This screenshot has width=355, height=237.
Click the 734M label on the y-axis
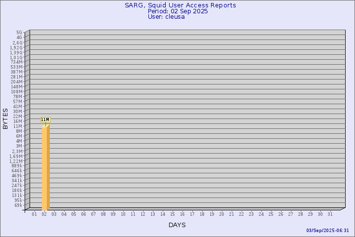(16, 62)
